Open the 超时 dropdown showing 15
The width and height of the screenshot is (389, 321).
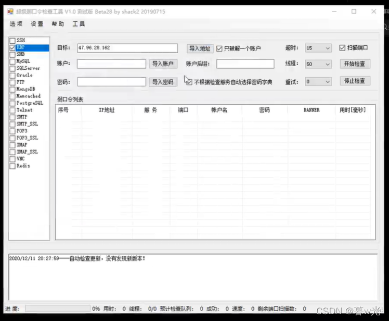(x=318, y=48)
